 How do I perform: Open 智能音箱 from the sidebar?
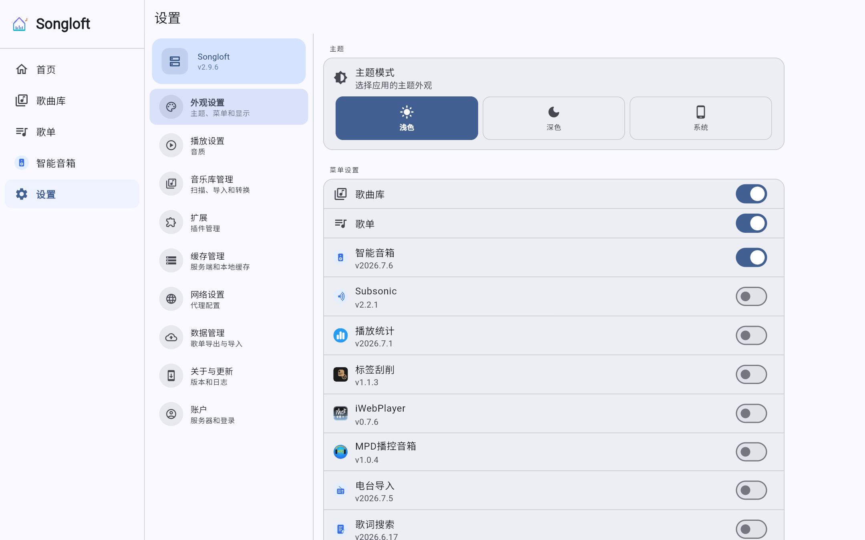point(72,163)
